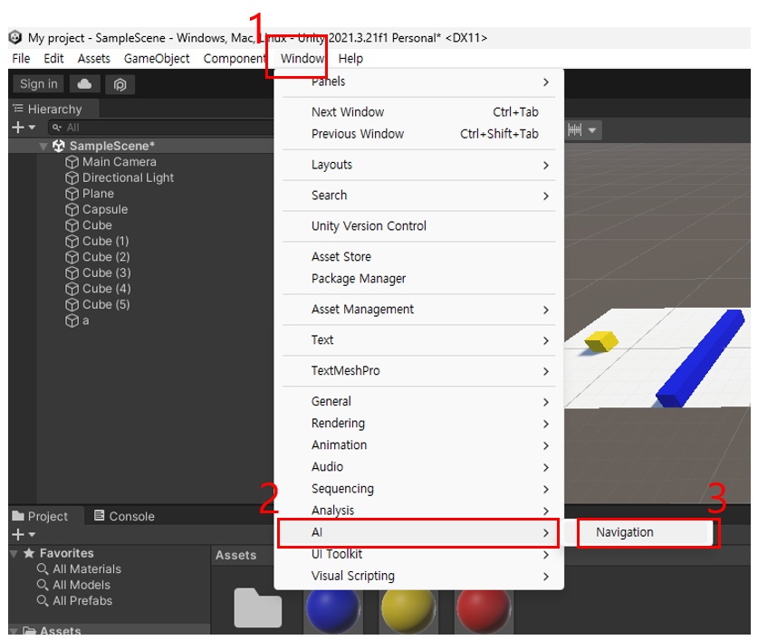The image size is (758, 640).
Task: Open the Hierarchy plus create dropdown
Action: coord(24,127)
